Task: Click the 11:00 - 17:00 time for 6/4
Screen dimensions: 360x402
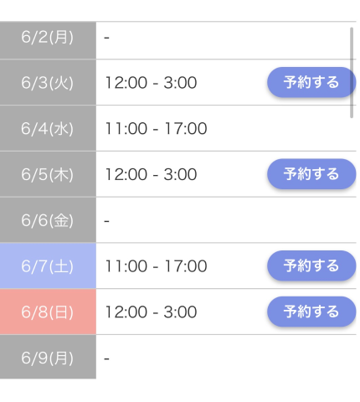Action: click(156, 128)
